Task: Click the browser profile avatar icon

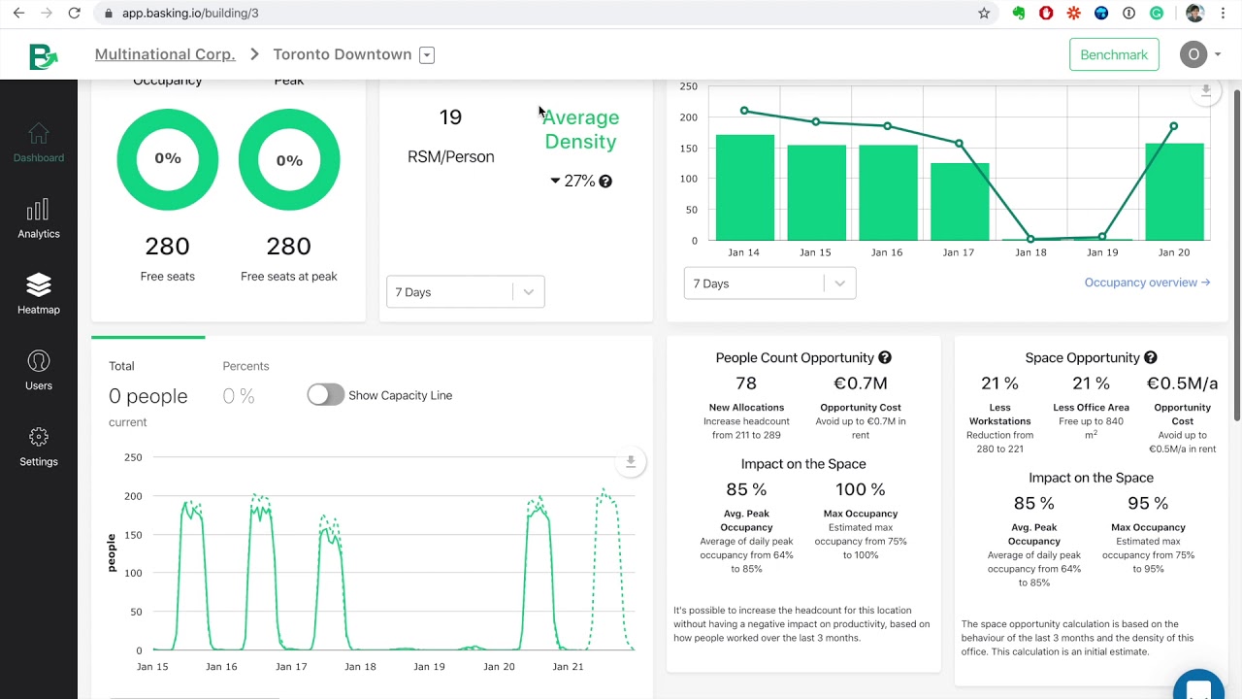Action: 1194,14
